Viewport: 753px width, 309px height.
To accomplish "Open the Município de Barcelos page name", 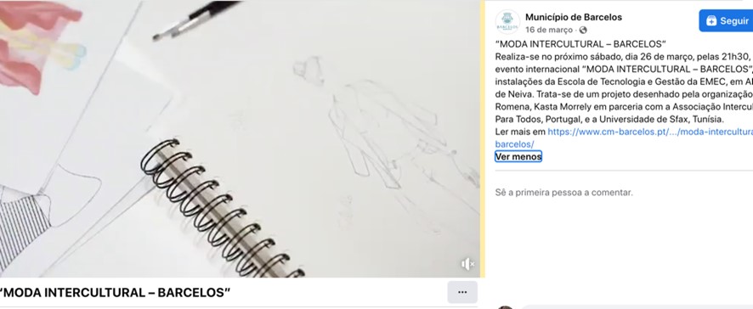I will tap(574, 17).
